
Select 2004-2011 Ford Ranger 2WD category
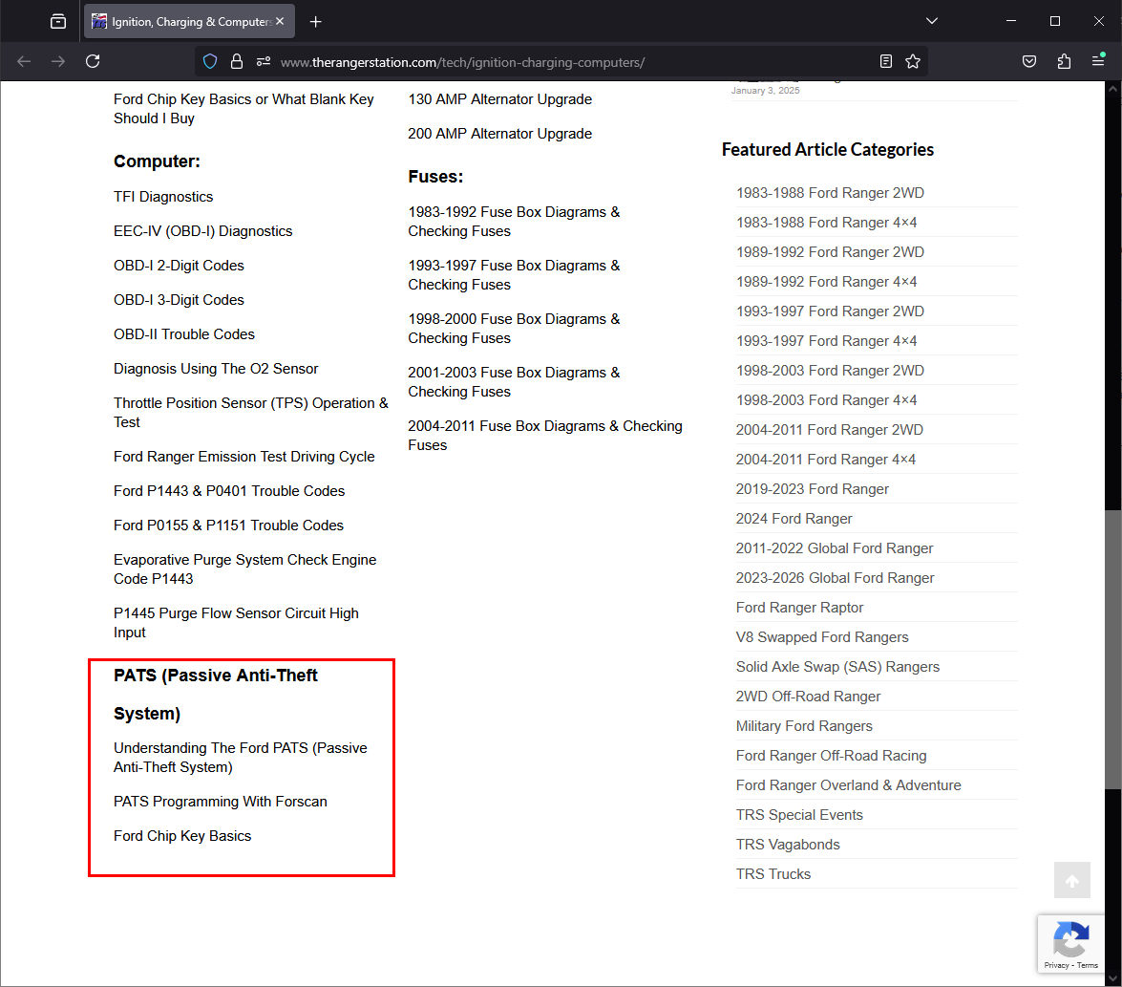[830, 429]
